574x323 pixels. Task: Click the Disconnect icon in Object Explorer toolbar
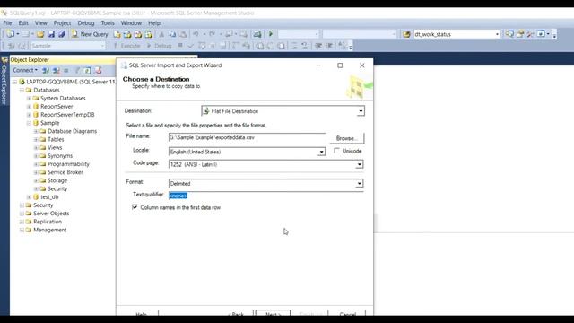tap(56, 70)
